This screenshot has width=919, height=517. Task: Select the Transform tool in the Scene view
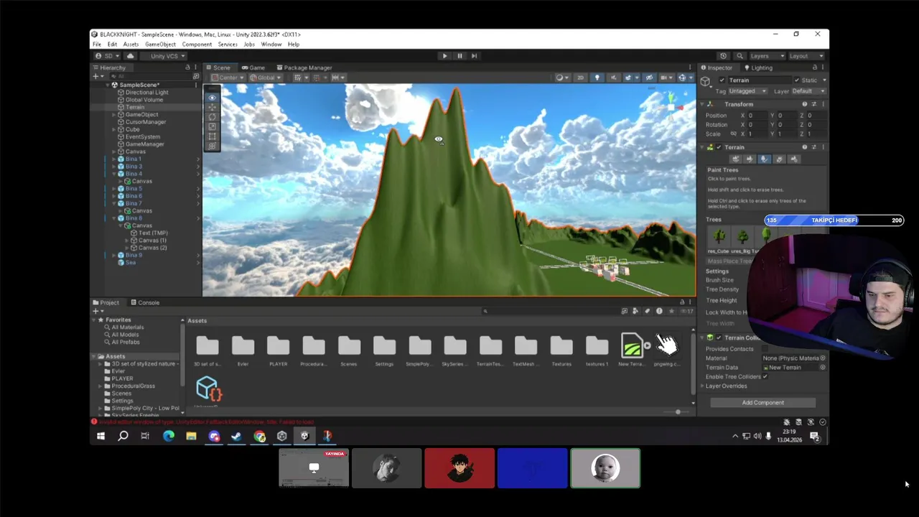[211, 146]
